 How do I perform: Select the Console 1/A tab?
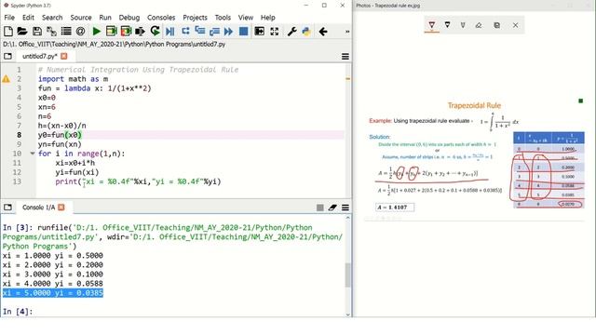[38, 208]
